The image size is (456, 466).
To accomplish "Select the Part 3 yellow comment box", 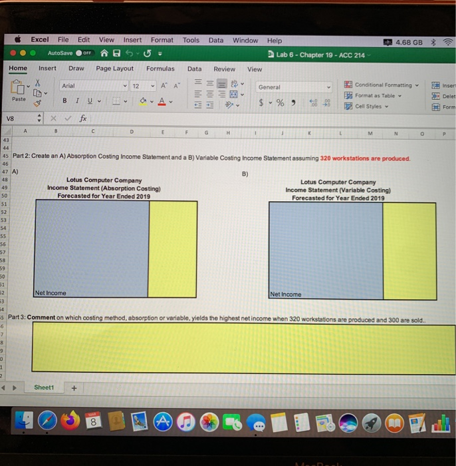I will click(243, 348).
